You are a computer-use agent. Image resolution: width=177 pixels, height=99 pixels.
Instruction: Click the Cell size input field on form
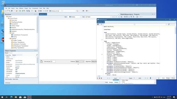(53, 62)
